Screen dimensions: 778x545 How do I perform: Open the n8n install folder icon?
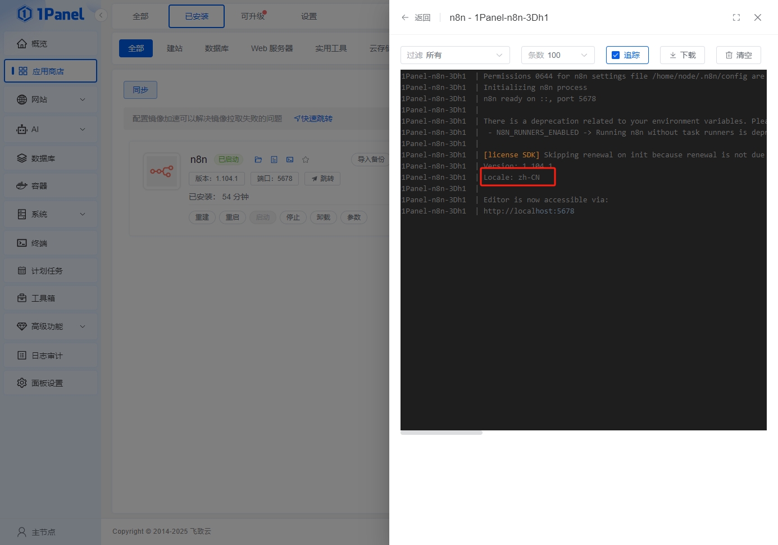point(258,160)
